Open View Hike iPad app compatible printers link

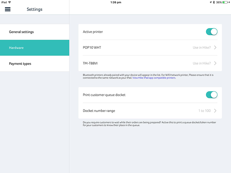[154, 78]
